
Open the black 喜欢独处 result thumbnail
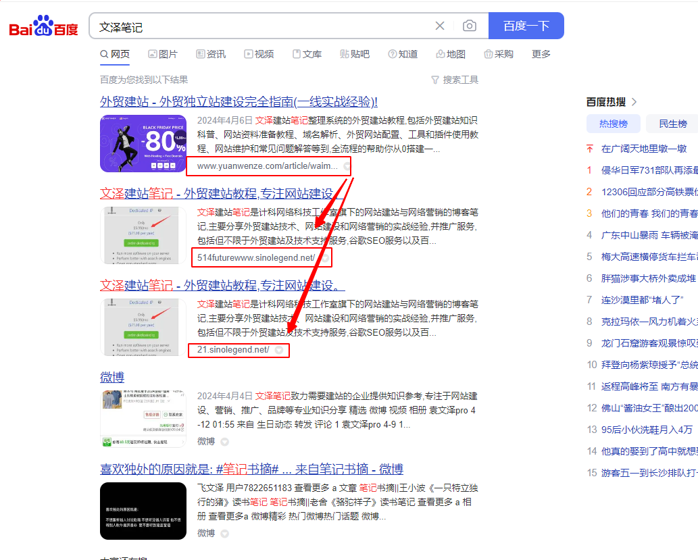(x=143, y=511)
